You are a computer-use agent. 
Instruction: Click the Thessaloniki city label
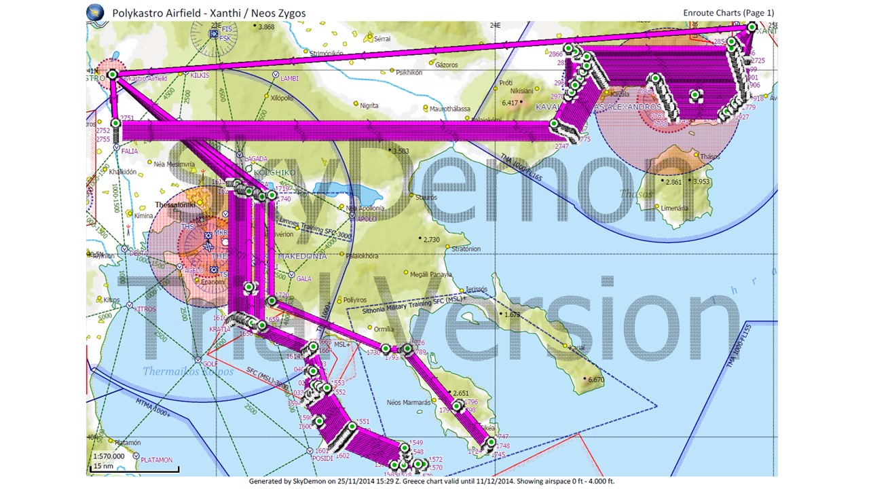[x=175, y=204]
